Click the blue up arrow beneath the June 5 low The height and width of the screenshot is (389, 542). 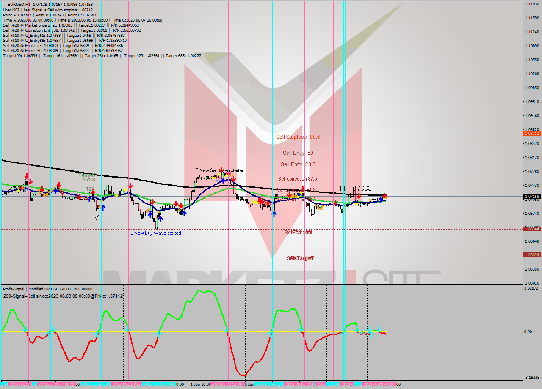click(274, 214)
